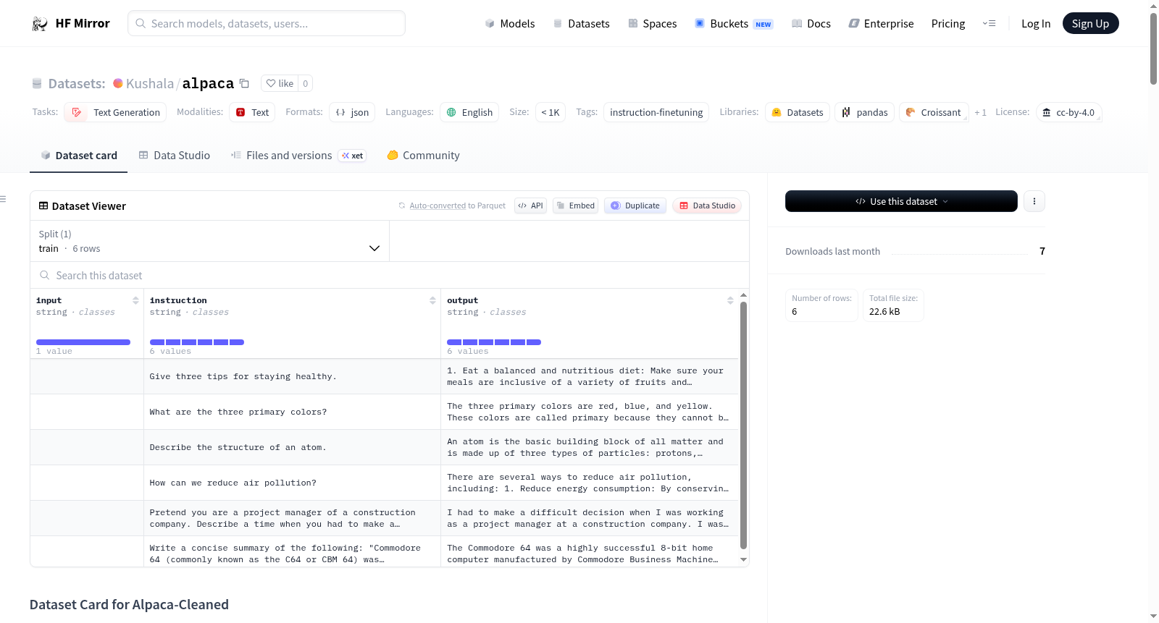Select the < 1K size tag
Screen dimensions: 1159x623
tap(551, 112)
